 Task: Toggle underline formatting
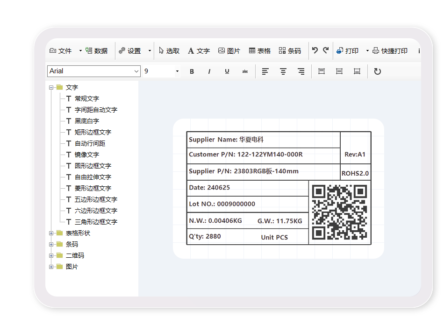point(227,71)
